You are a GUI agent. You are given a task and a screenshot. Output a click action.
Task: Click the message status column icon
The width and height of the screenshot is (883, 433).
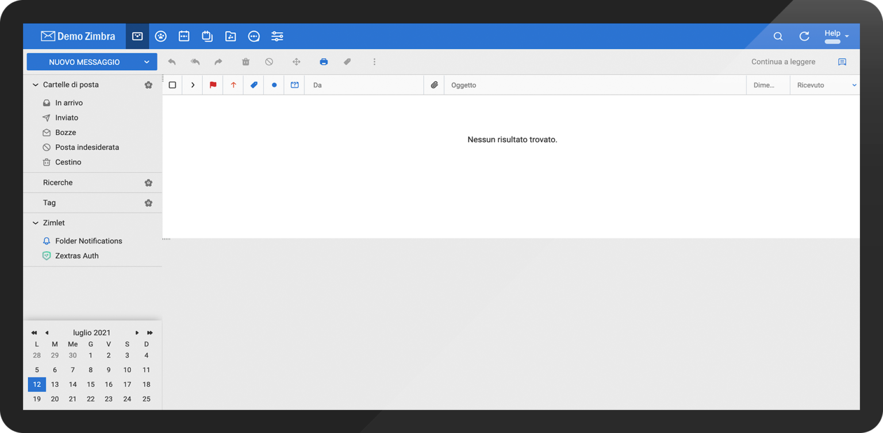click(x=294, y=85)
